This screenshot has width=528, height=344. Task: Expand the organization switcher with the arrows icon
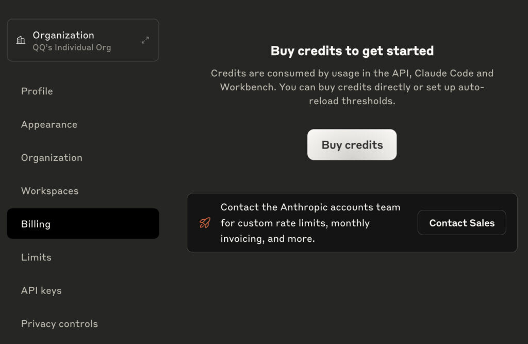click(145, 40)
